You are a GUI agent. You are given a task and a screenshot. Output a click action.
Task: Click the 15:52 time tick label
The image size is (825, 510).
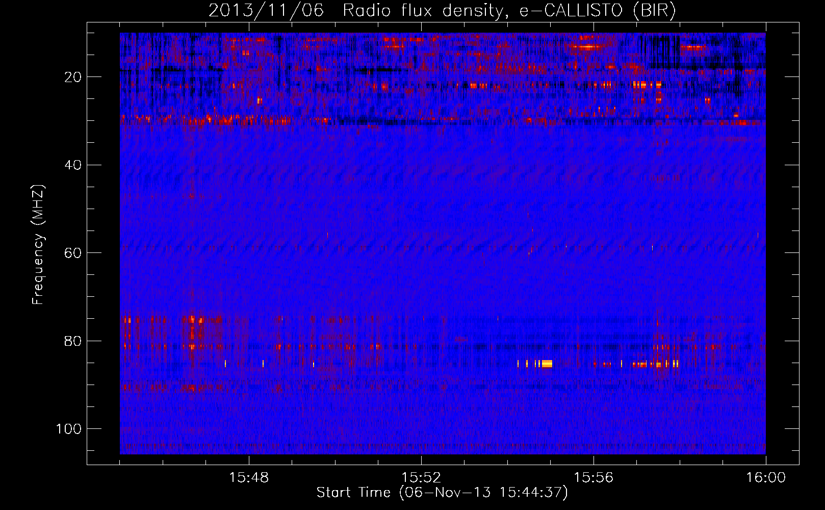click(x=421, y=478)
